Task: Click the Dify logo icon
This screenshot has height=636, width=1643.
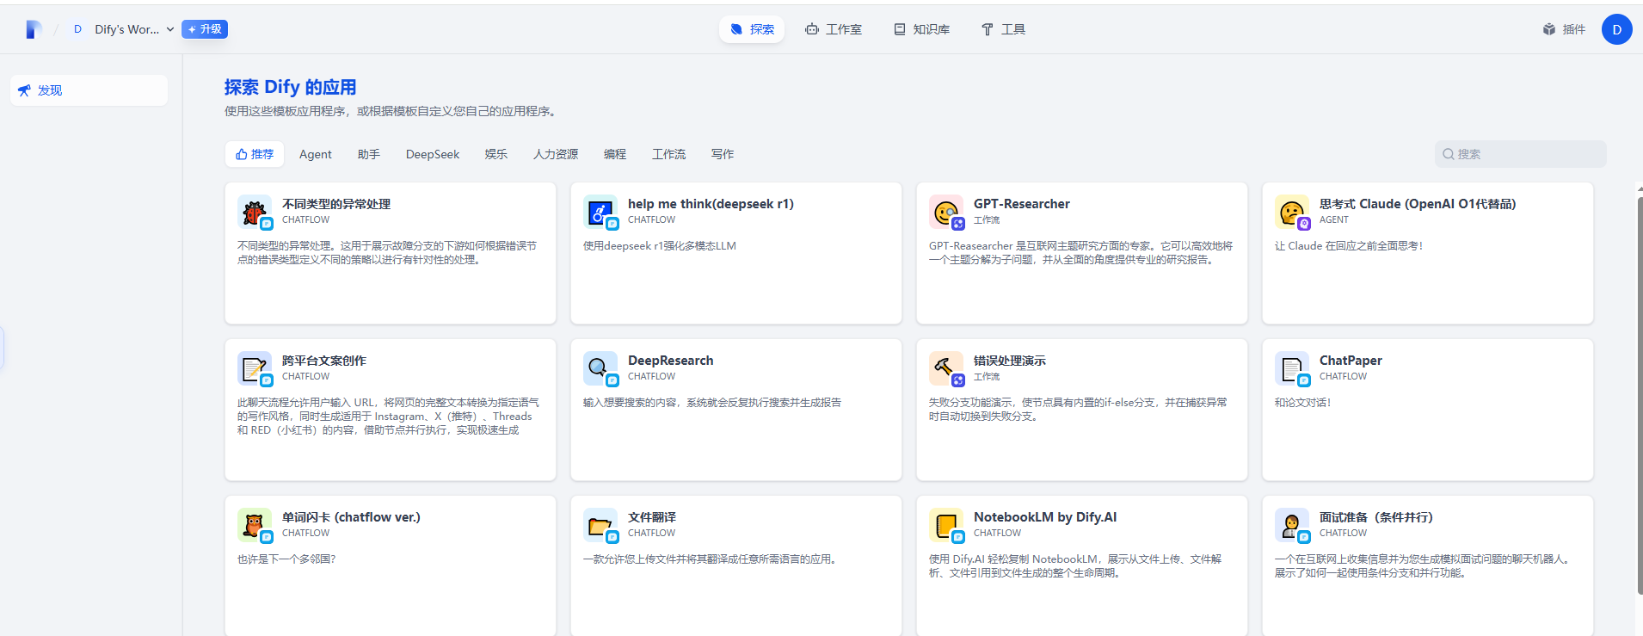Action: coord(34,29)
